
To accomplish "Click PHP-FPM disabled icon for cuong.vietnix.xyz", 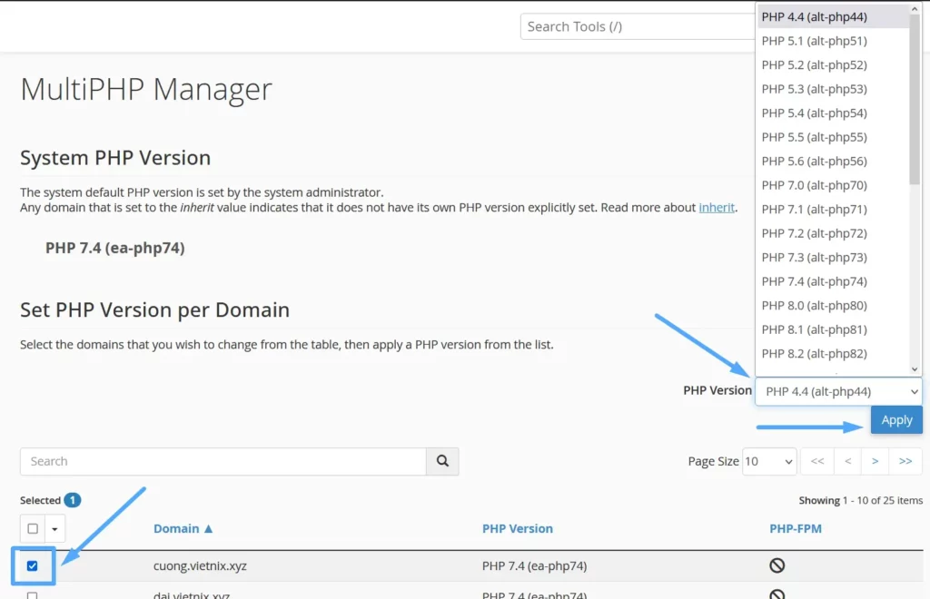I will tap(777, 565).
